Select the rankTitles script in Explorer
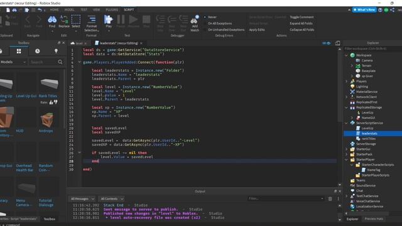This screenshot has height=226, width=402. (x=369, y=139)
